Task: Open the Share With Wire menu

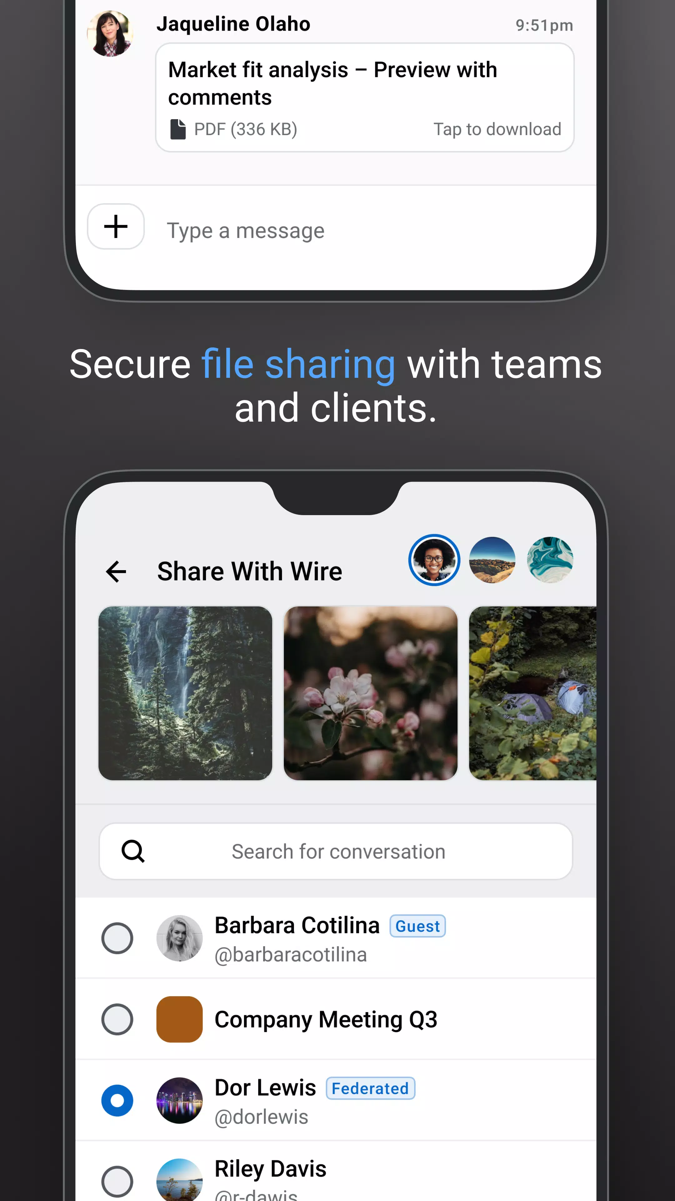Action: coord(250,570)
